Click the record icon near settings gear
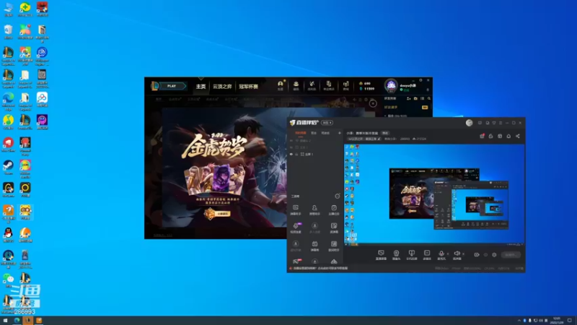Image resolution: width=577 pixels, height=325 pixels. point(477,255)
